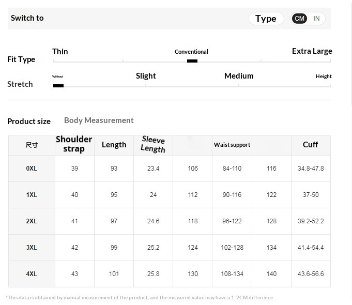The height and width of the screenshot is (305, 352).
Task: Click the Cuff column header
Action: [310, 145]
